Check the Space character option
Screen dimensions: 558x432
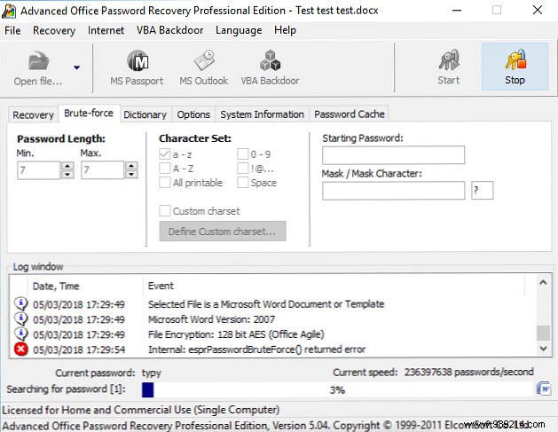243,183
